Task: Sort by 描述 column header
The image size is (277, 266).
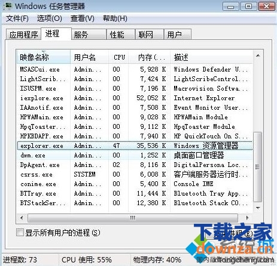Action: tap(211, 57)
